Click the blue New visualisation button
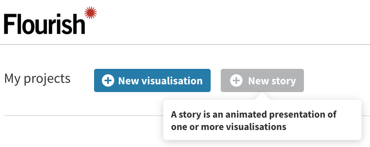Viewport: 370px width, 147px height. [152, 80]
